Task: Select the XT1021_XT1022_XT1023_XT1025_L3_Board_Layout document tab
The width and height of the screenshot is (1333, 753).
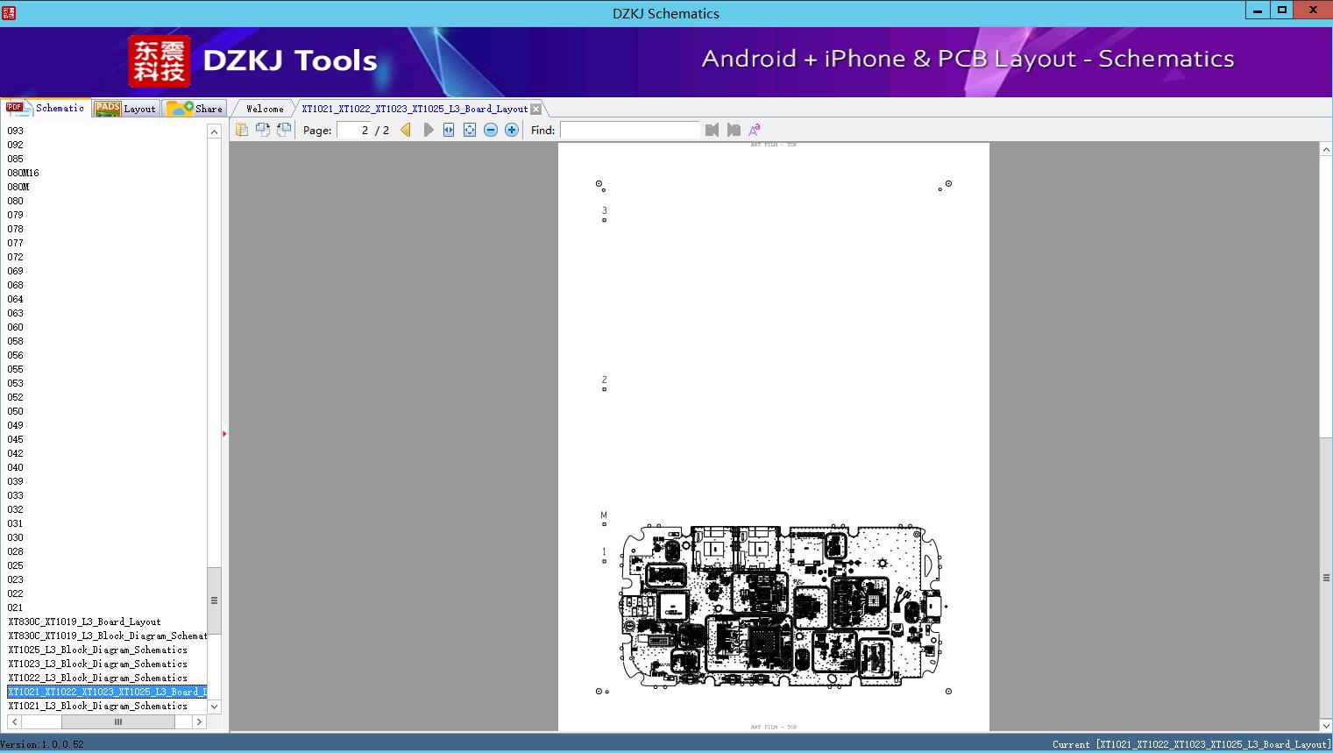Action: tap(415, 109)
